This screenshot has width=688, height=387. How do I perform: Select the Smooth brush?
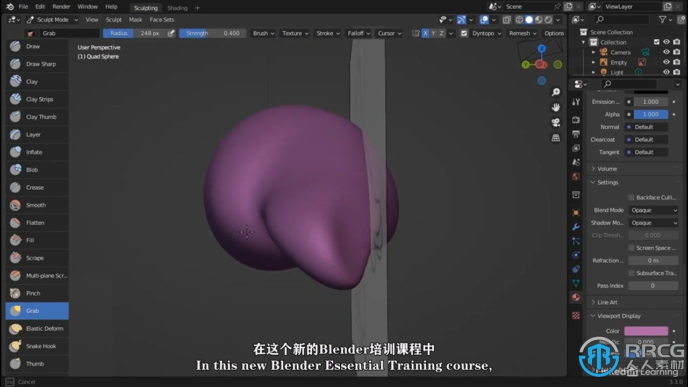(37, 205)
